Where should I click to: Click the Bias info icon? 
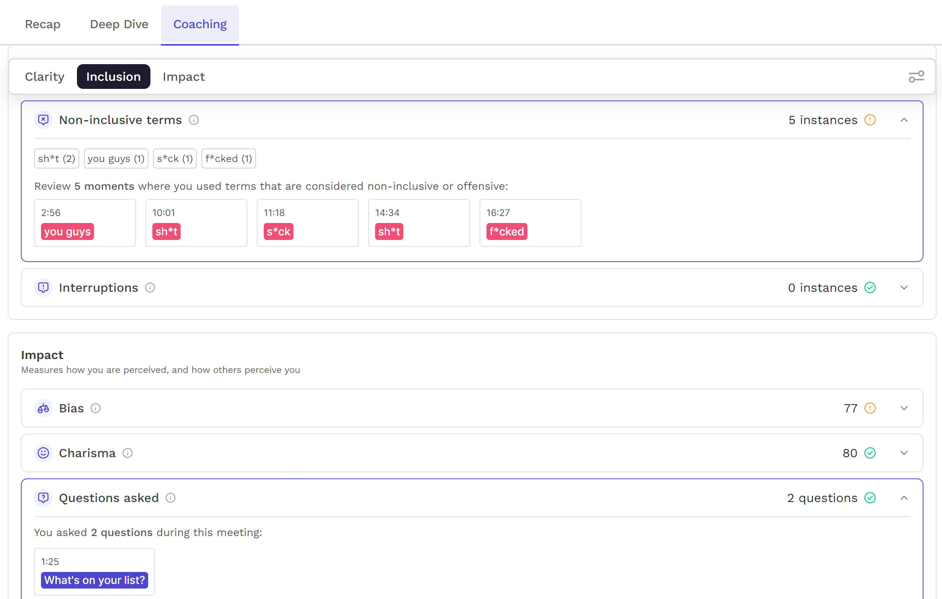pos(96,408)
